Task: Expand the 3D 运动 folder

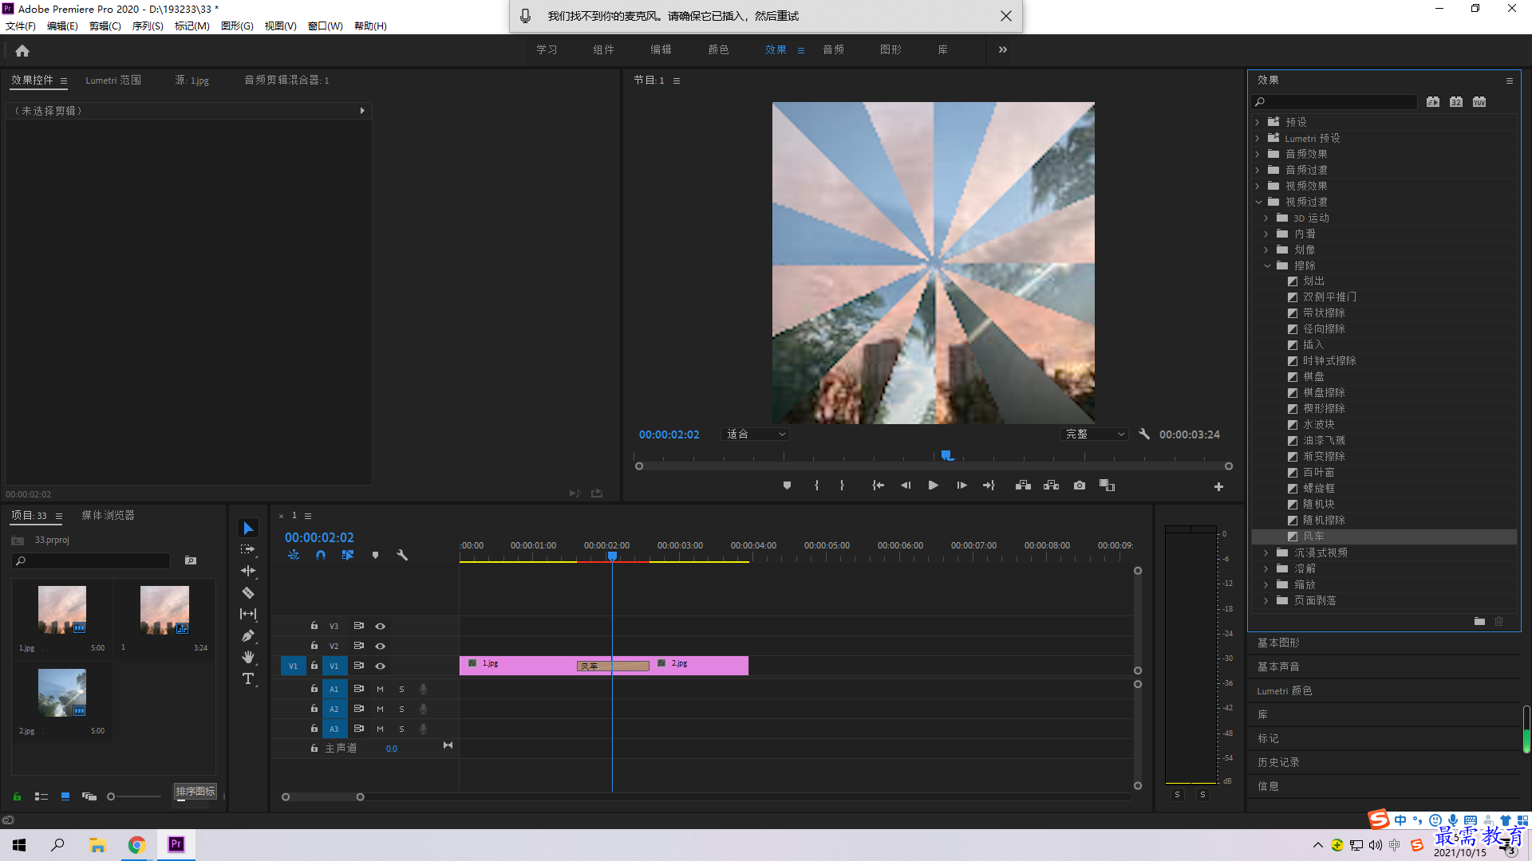Action: click(x=1266, y=218)
